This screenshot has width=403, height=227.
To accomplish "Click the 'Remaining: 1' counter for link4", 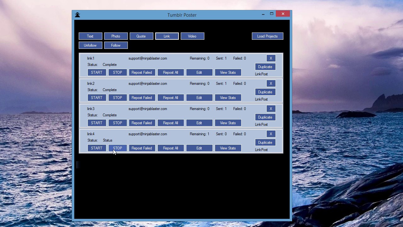I will point(199,134).
